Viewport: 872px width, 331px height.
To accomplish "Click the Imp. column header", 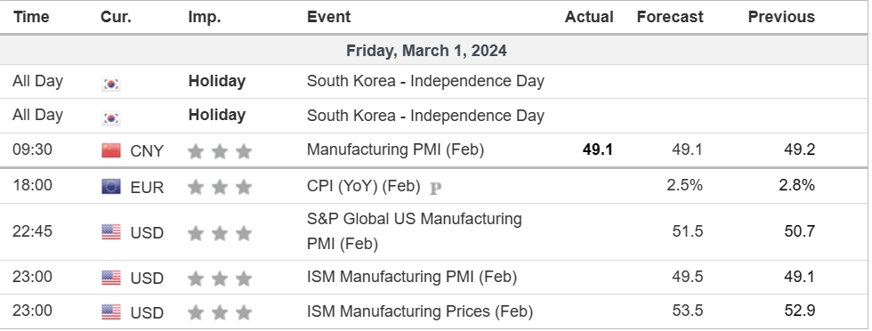I will click(x=205, y=17).
